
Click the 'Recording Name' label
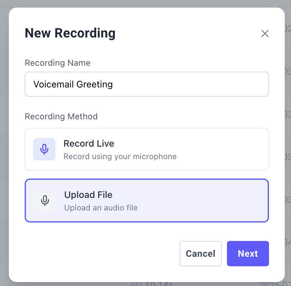click(x=57, y=63)
